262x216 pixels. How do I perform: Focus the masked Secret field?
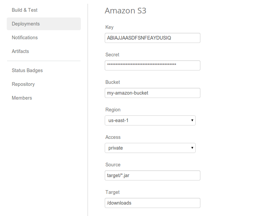152,65
